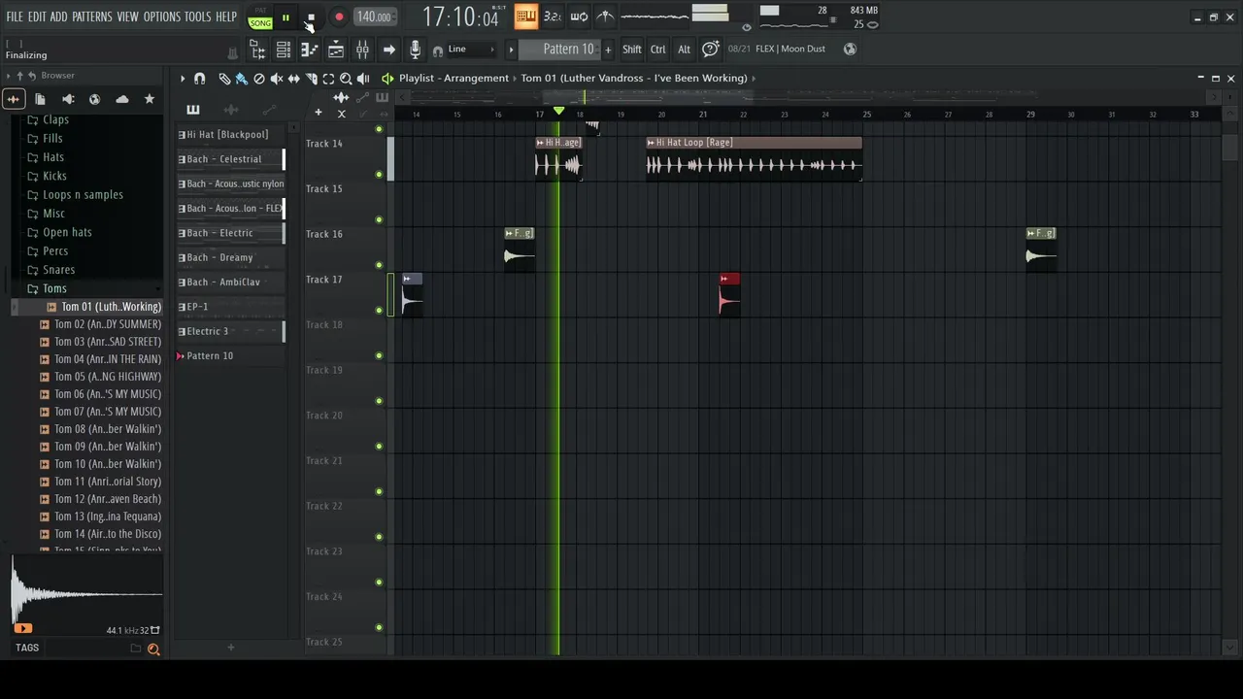
Task: Open the Piano roll icon
Action: 310,50
